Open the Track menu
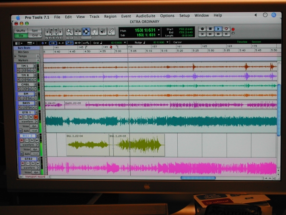The width and height of the screenshot is (286, 215). [94, 17]
